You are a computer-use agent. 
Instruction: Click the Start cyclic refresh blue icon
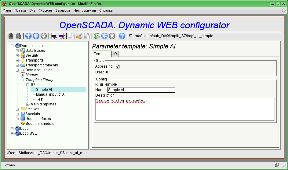click(x=104, y=36)
